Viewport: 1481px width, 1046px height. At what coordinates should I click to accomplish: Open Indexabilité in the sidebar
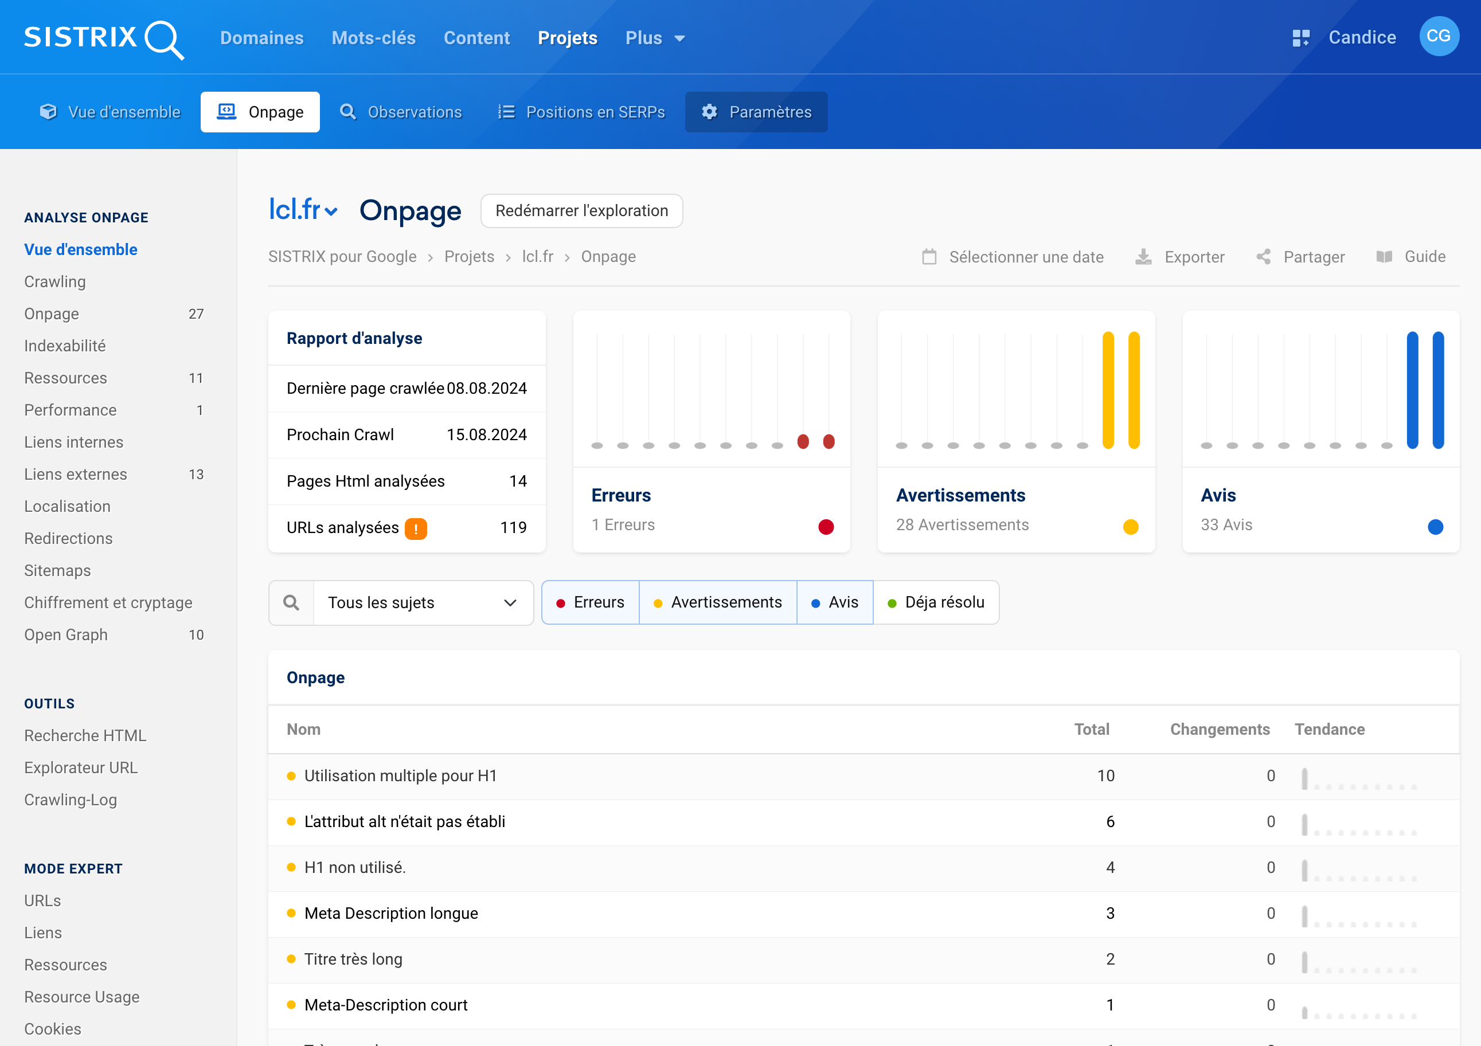click(64, 346)
